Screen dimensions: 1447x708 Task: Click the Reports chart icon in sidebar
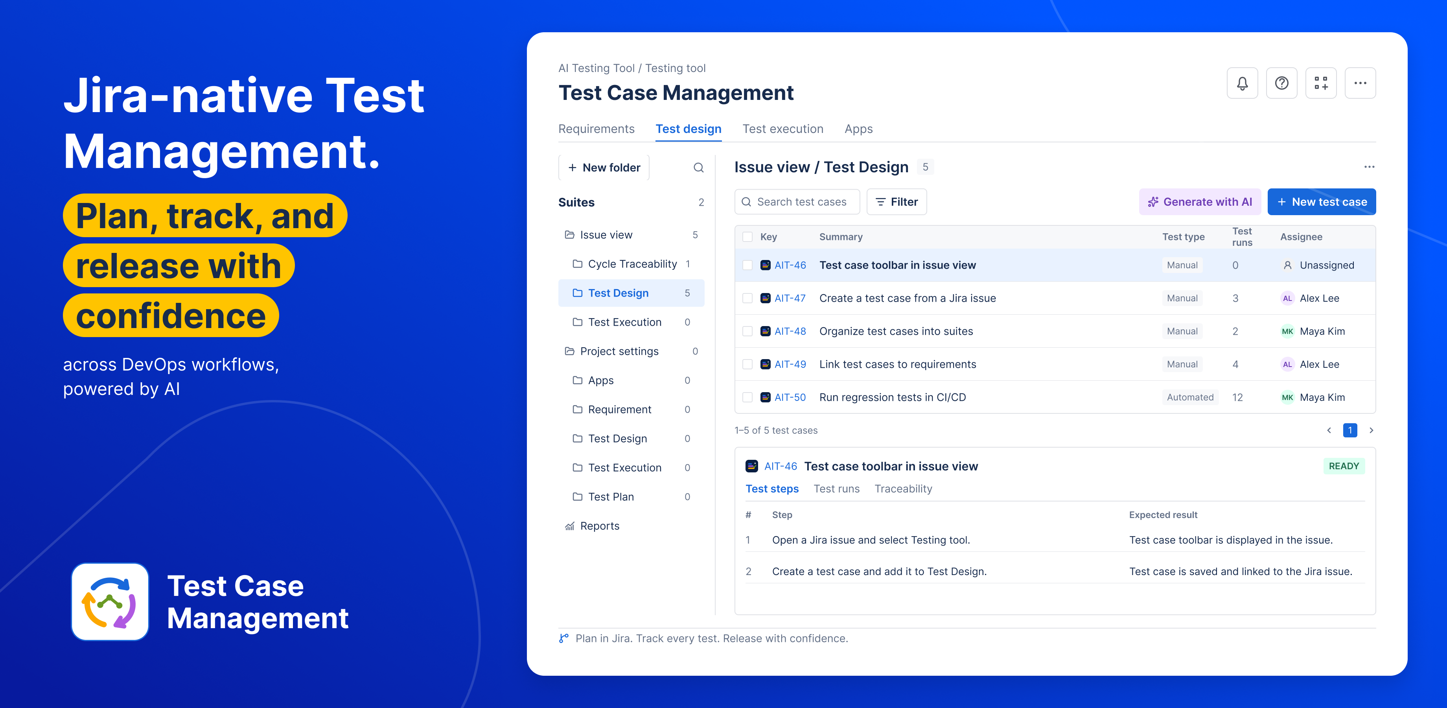pos(570,526)
